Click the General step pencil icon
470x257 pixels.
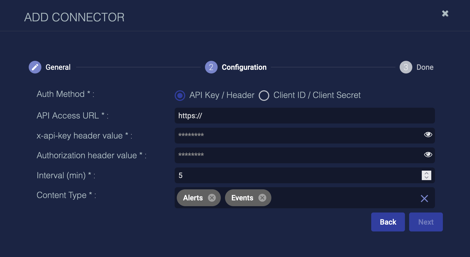click(35, 67)
